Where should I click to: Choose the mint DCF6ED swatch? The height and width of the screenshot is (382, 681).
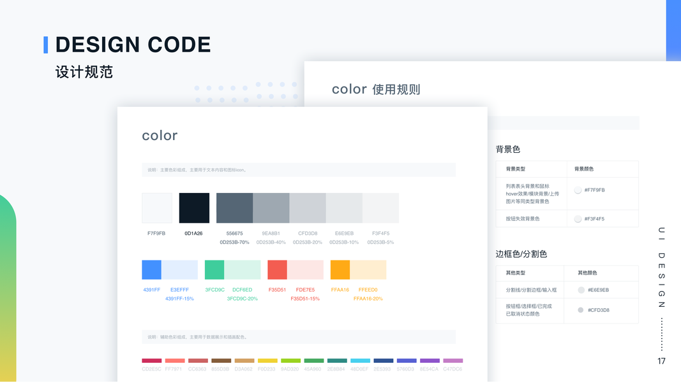coord(243,270)
